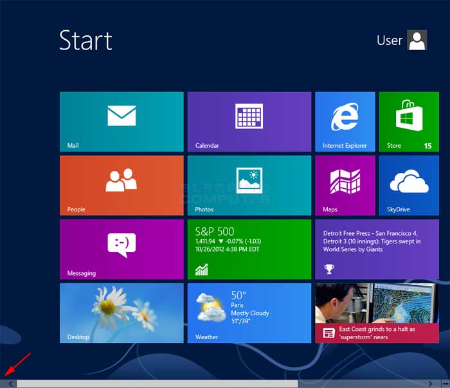This screenshot has width=450, height=388.
Task: Open the SkyDrive tile
Action: tap(409, 186)
